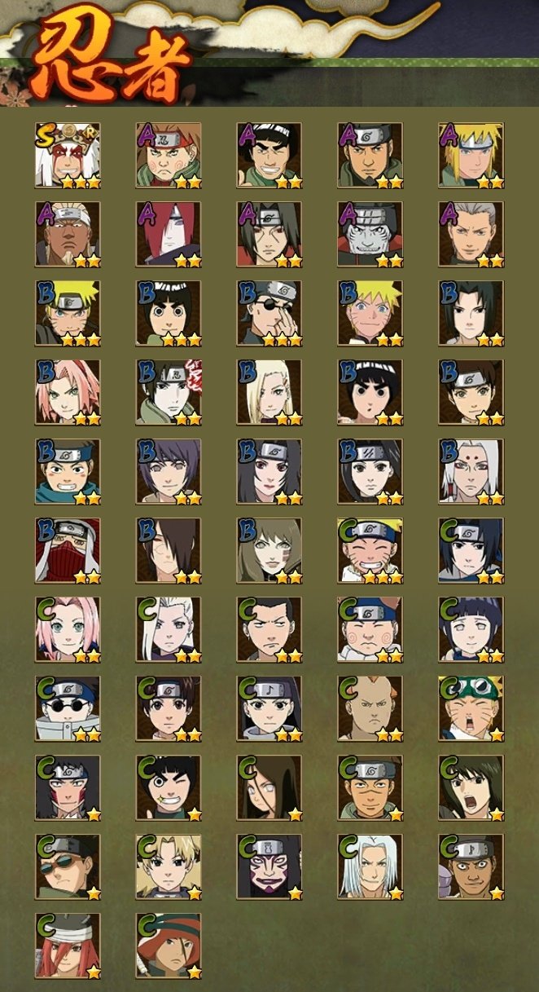The image size is (539, 992).
Task: Select the B-rank pink-haired Sakura portrait
Action: click(x=68, y=393)
